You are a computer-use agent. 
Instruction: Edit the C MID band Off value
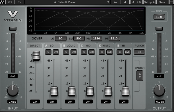88,102
